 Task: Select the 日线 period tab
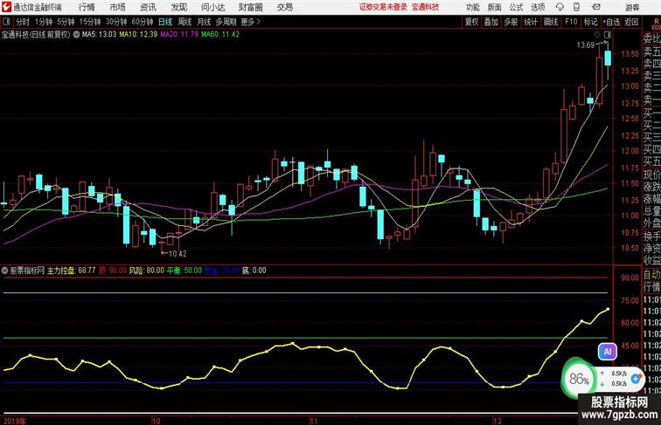(165, 22)
